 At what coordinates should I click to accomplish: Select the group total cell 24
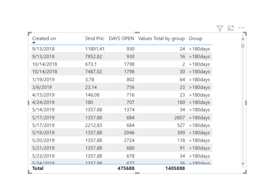click(182, 49)
